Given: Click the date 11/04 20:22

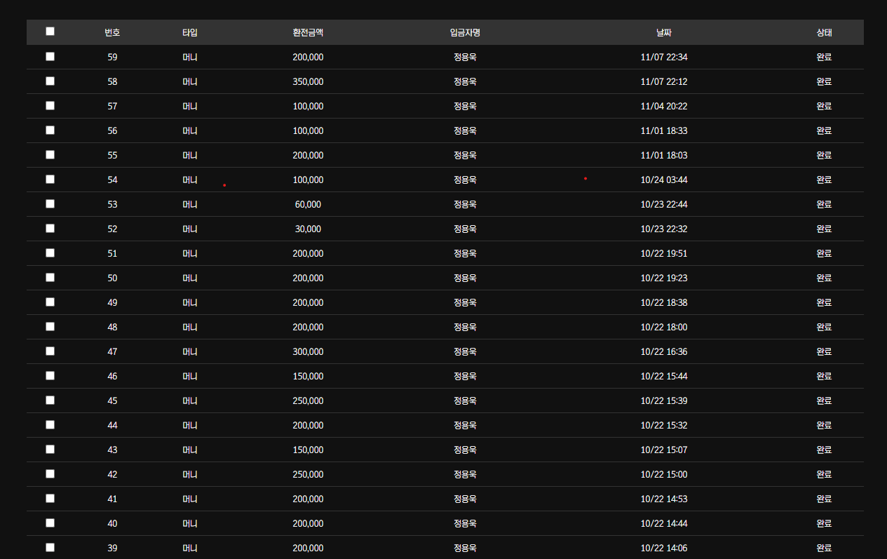Looking at the screenshot, I should [x=664, y=106].
